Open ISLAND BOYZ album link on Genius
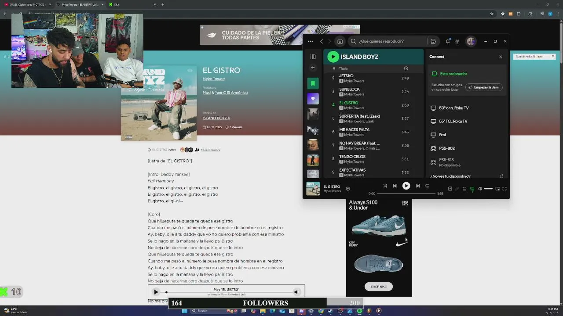This screenshot has height=316, width=563. (216, 118)
